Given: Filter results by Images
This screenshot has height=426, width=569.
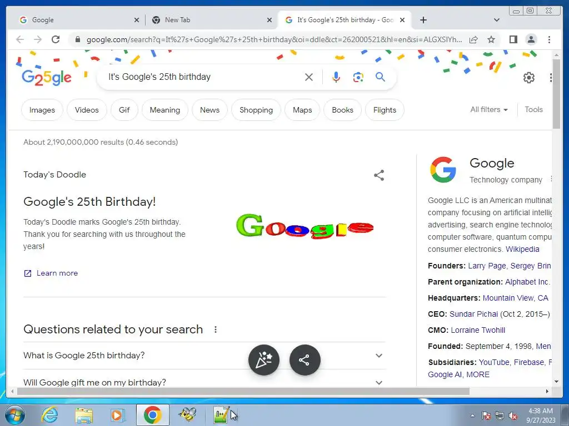Looking at the screenshot, I should pos(42,110).
